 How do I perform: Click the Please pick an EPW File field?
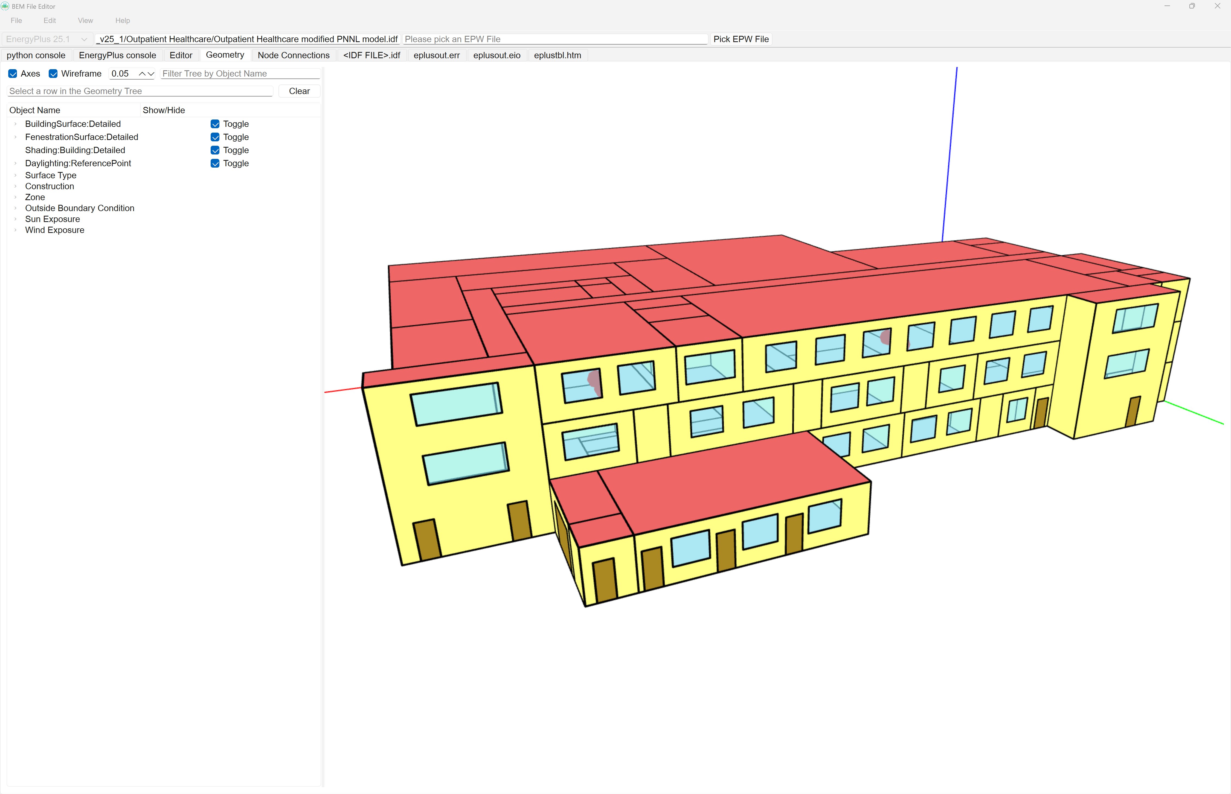click(x=555, y=39)
